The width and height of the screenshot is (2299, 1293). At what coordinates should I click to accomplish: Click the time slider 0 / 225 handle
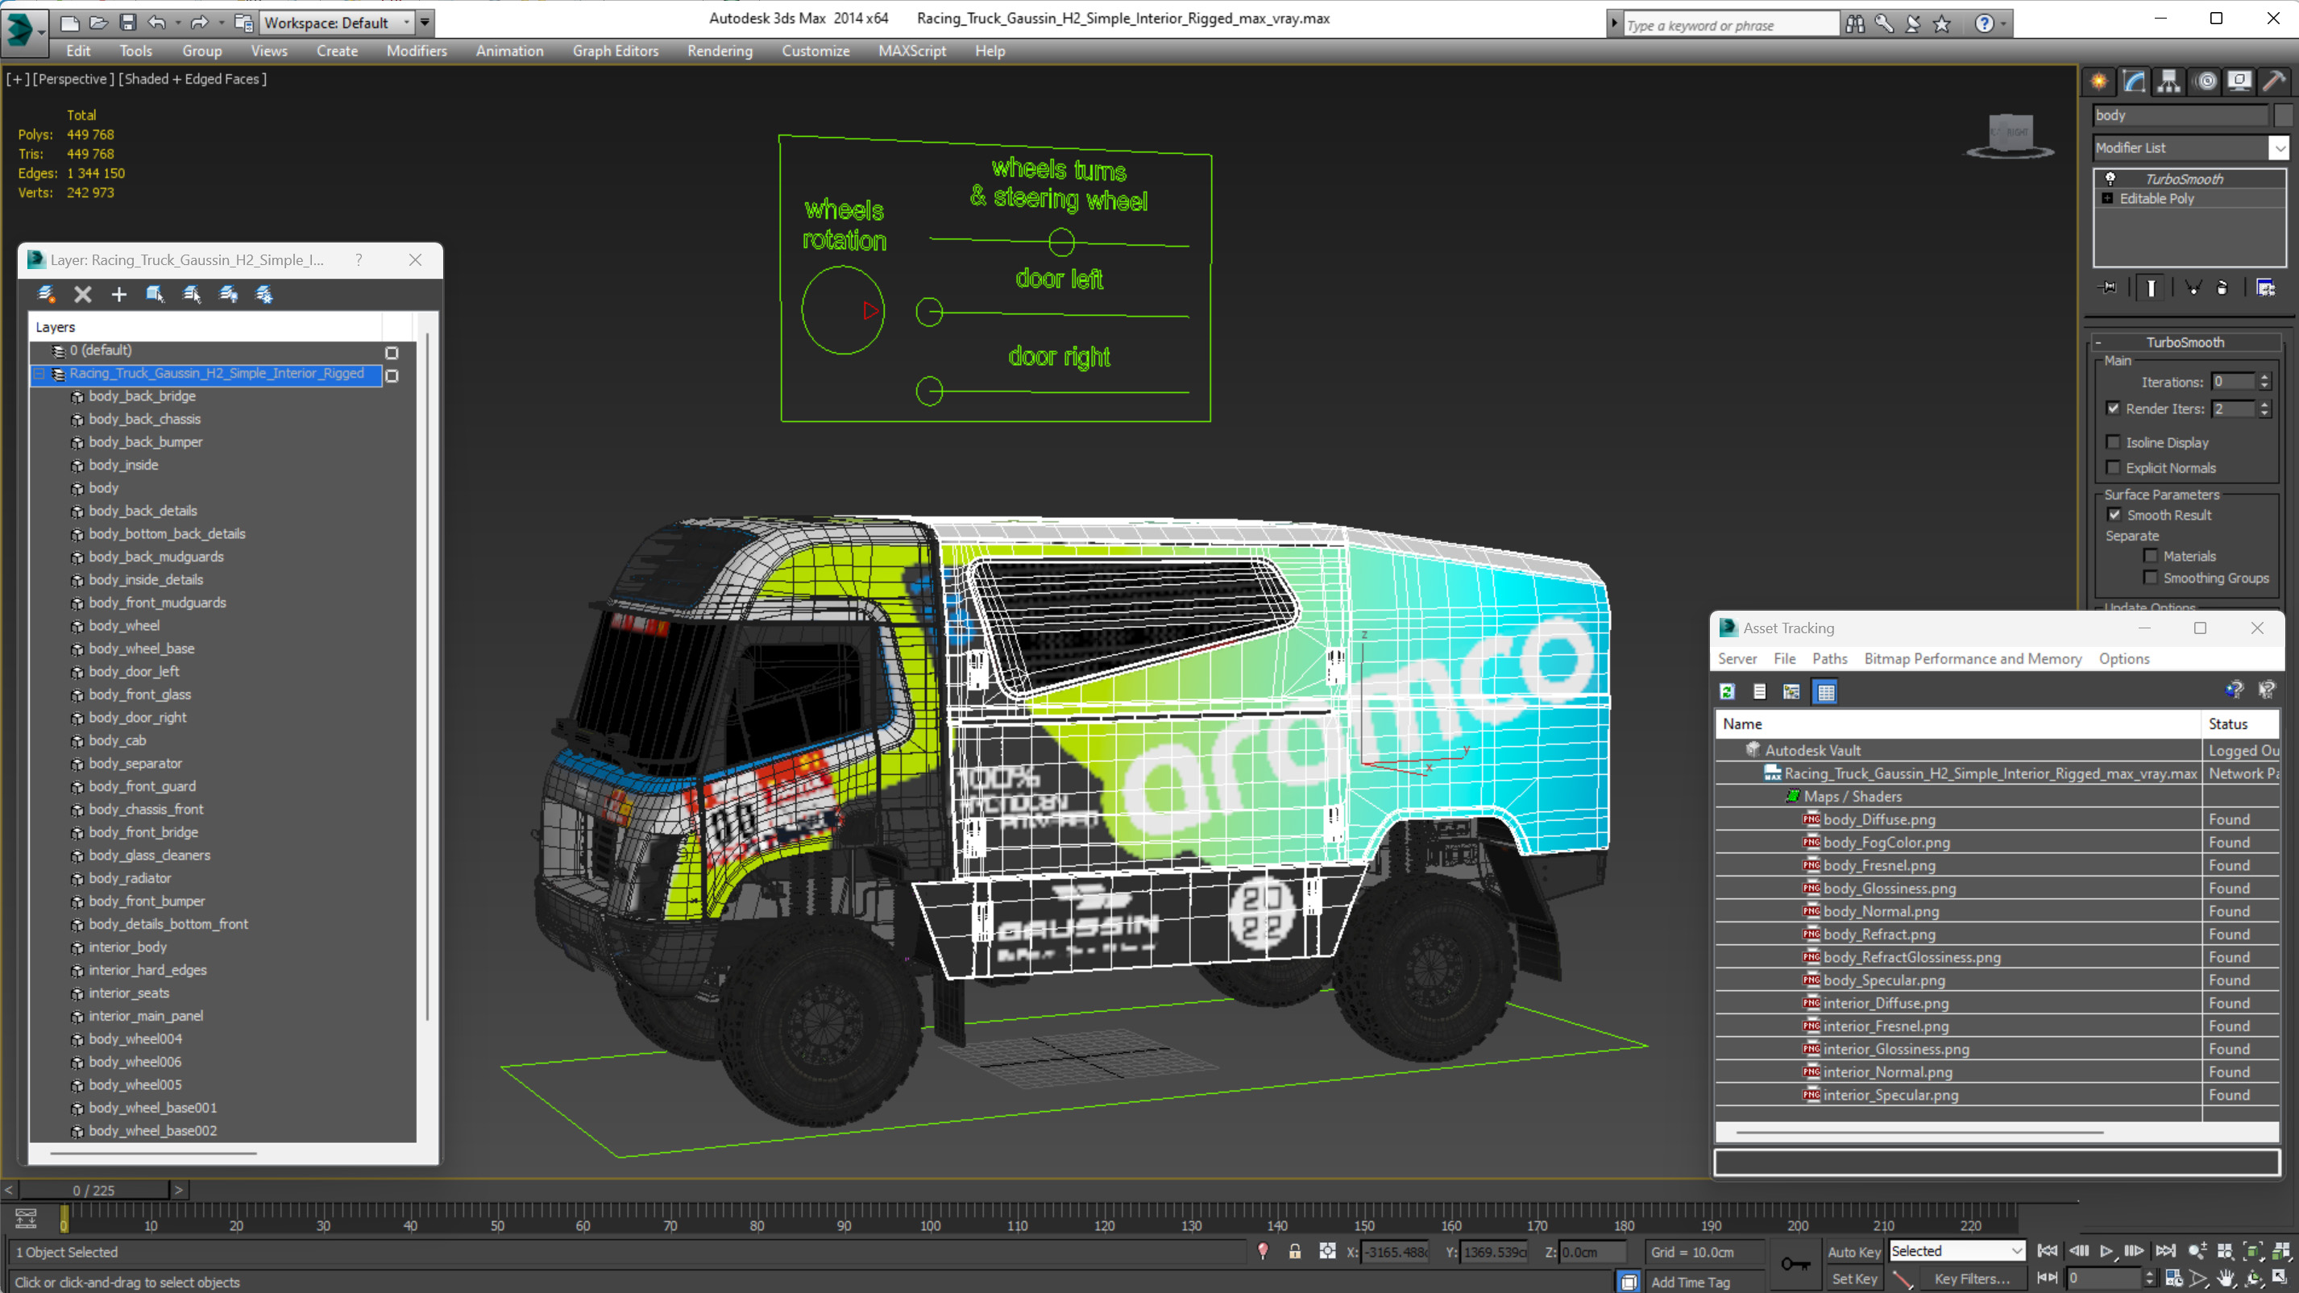pos(93,1191)
